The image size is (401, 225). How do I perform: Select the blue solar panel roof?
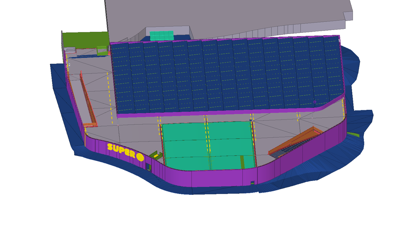[x=228, y=75]
